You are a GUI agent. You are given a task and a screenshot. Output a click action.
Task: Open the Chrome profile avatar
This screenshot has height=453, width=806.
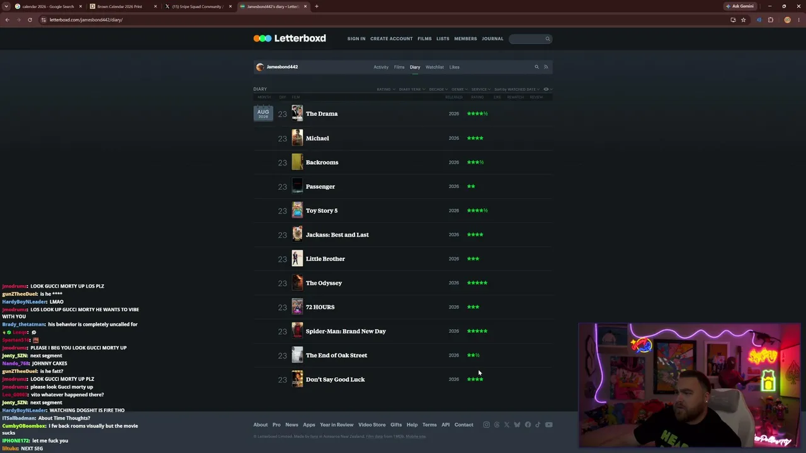coord(787,20)
